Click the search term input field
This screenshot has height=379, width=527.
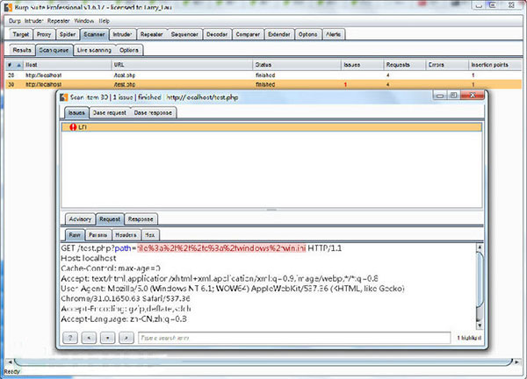coord(294,338)
